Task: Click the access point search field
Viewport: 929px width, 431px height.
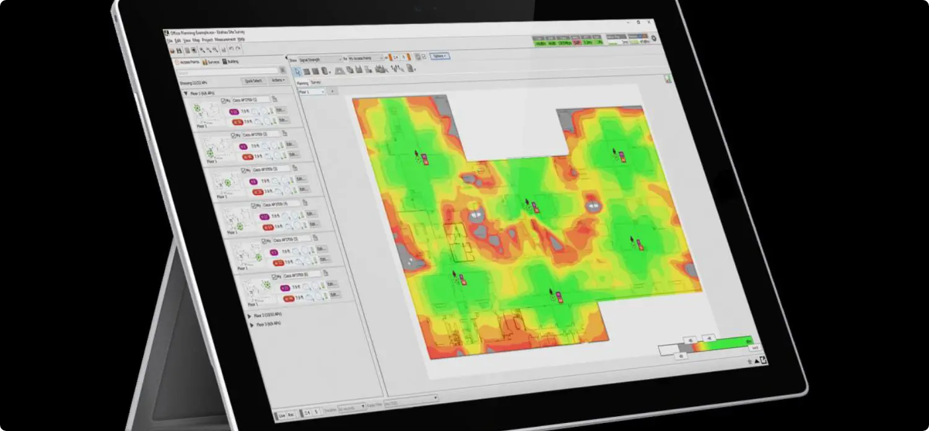Action: [x=227, y=72]
